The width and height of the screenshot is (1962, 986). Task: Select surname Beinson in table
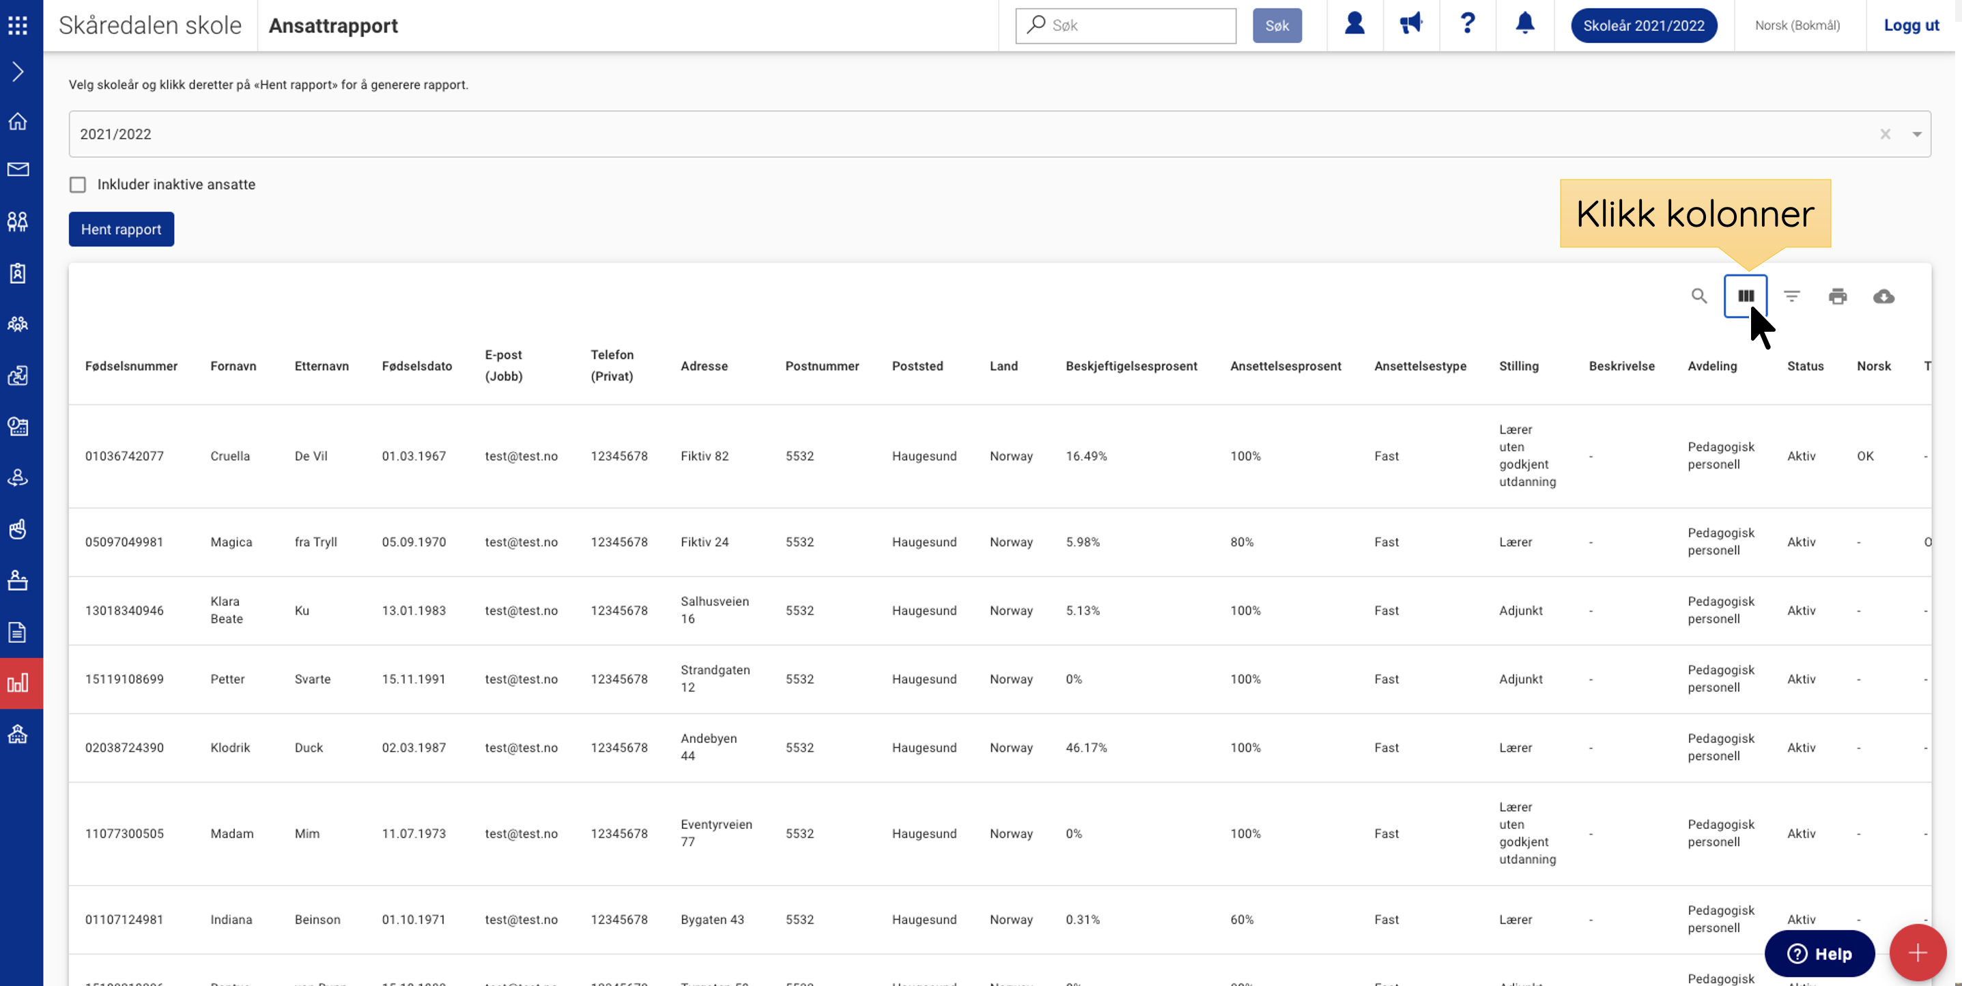coord(317,919)
